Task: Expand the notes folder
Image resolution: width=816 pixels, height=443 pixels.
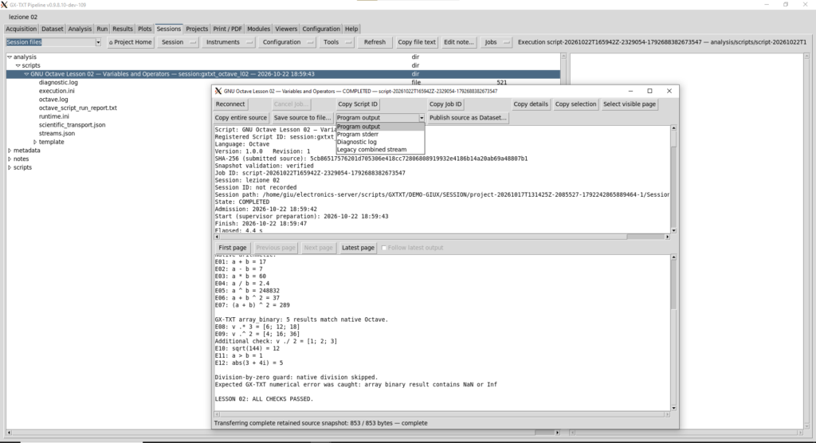Action: pos(10,159)
